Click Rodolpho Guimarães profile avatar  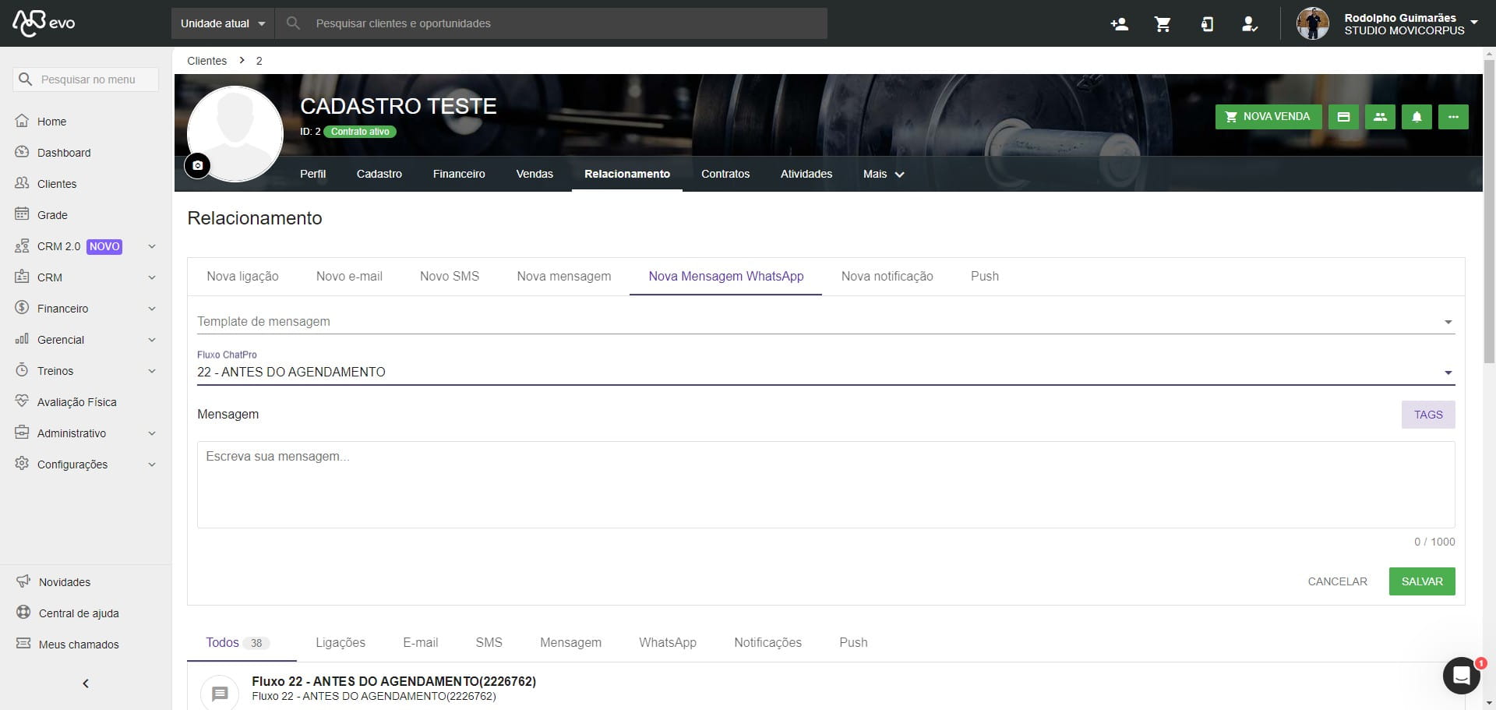tap(1313, 23)
